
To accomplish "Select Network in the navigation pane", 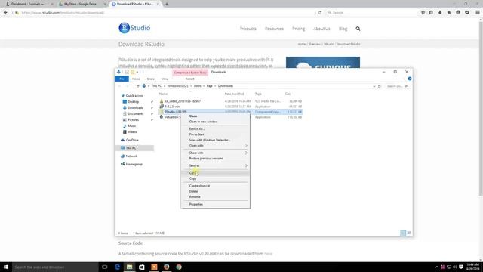I will click(131, 156).
